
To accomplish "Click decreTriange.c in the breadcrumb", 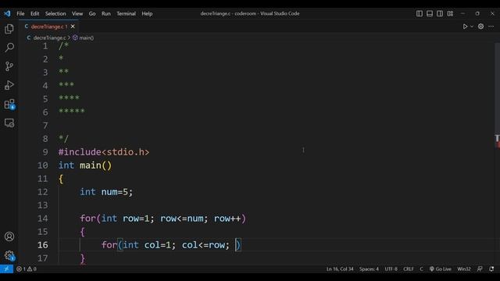I will 49,37.
